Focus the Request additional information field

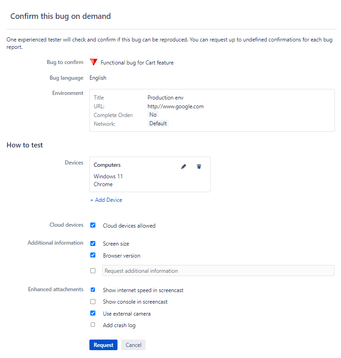coord(218,270)
